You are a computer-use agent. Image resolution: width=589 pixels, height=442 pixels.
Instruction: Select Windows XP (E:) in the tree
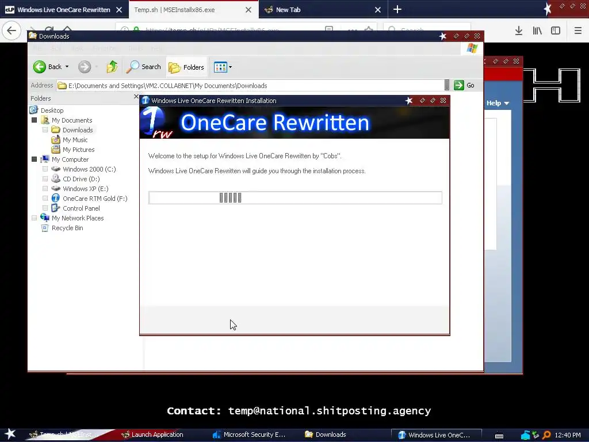[x=85, y=189]
